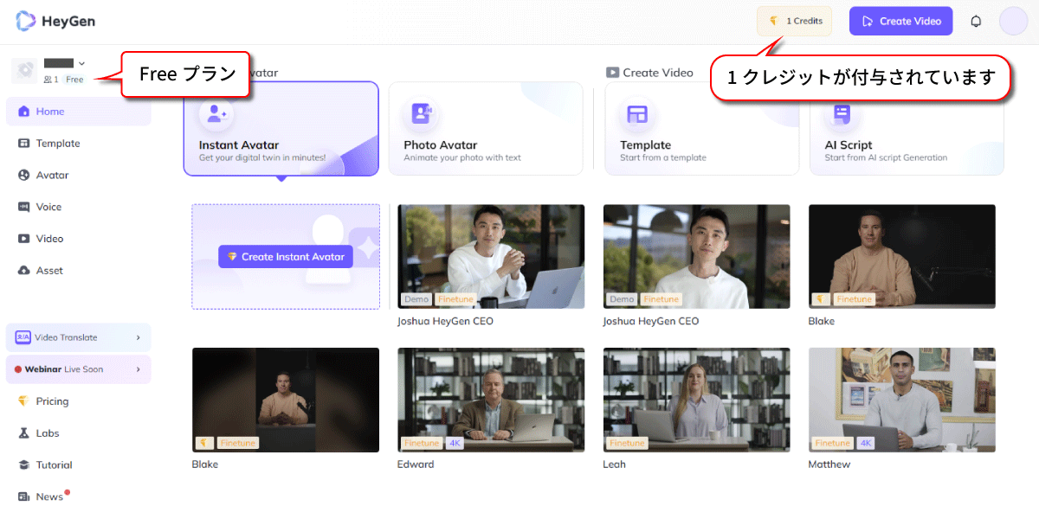The height and width of the screenshot is (519, 1039).
Task: Click the workspace avatar icon
Action: point(24,71)
